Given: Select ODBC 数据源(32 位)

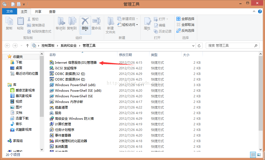Looking at the screenshot, I should tap(67, 74).
